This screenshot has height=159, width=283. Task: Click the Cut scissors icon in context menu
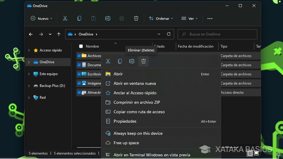tap(108, 61)
